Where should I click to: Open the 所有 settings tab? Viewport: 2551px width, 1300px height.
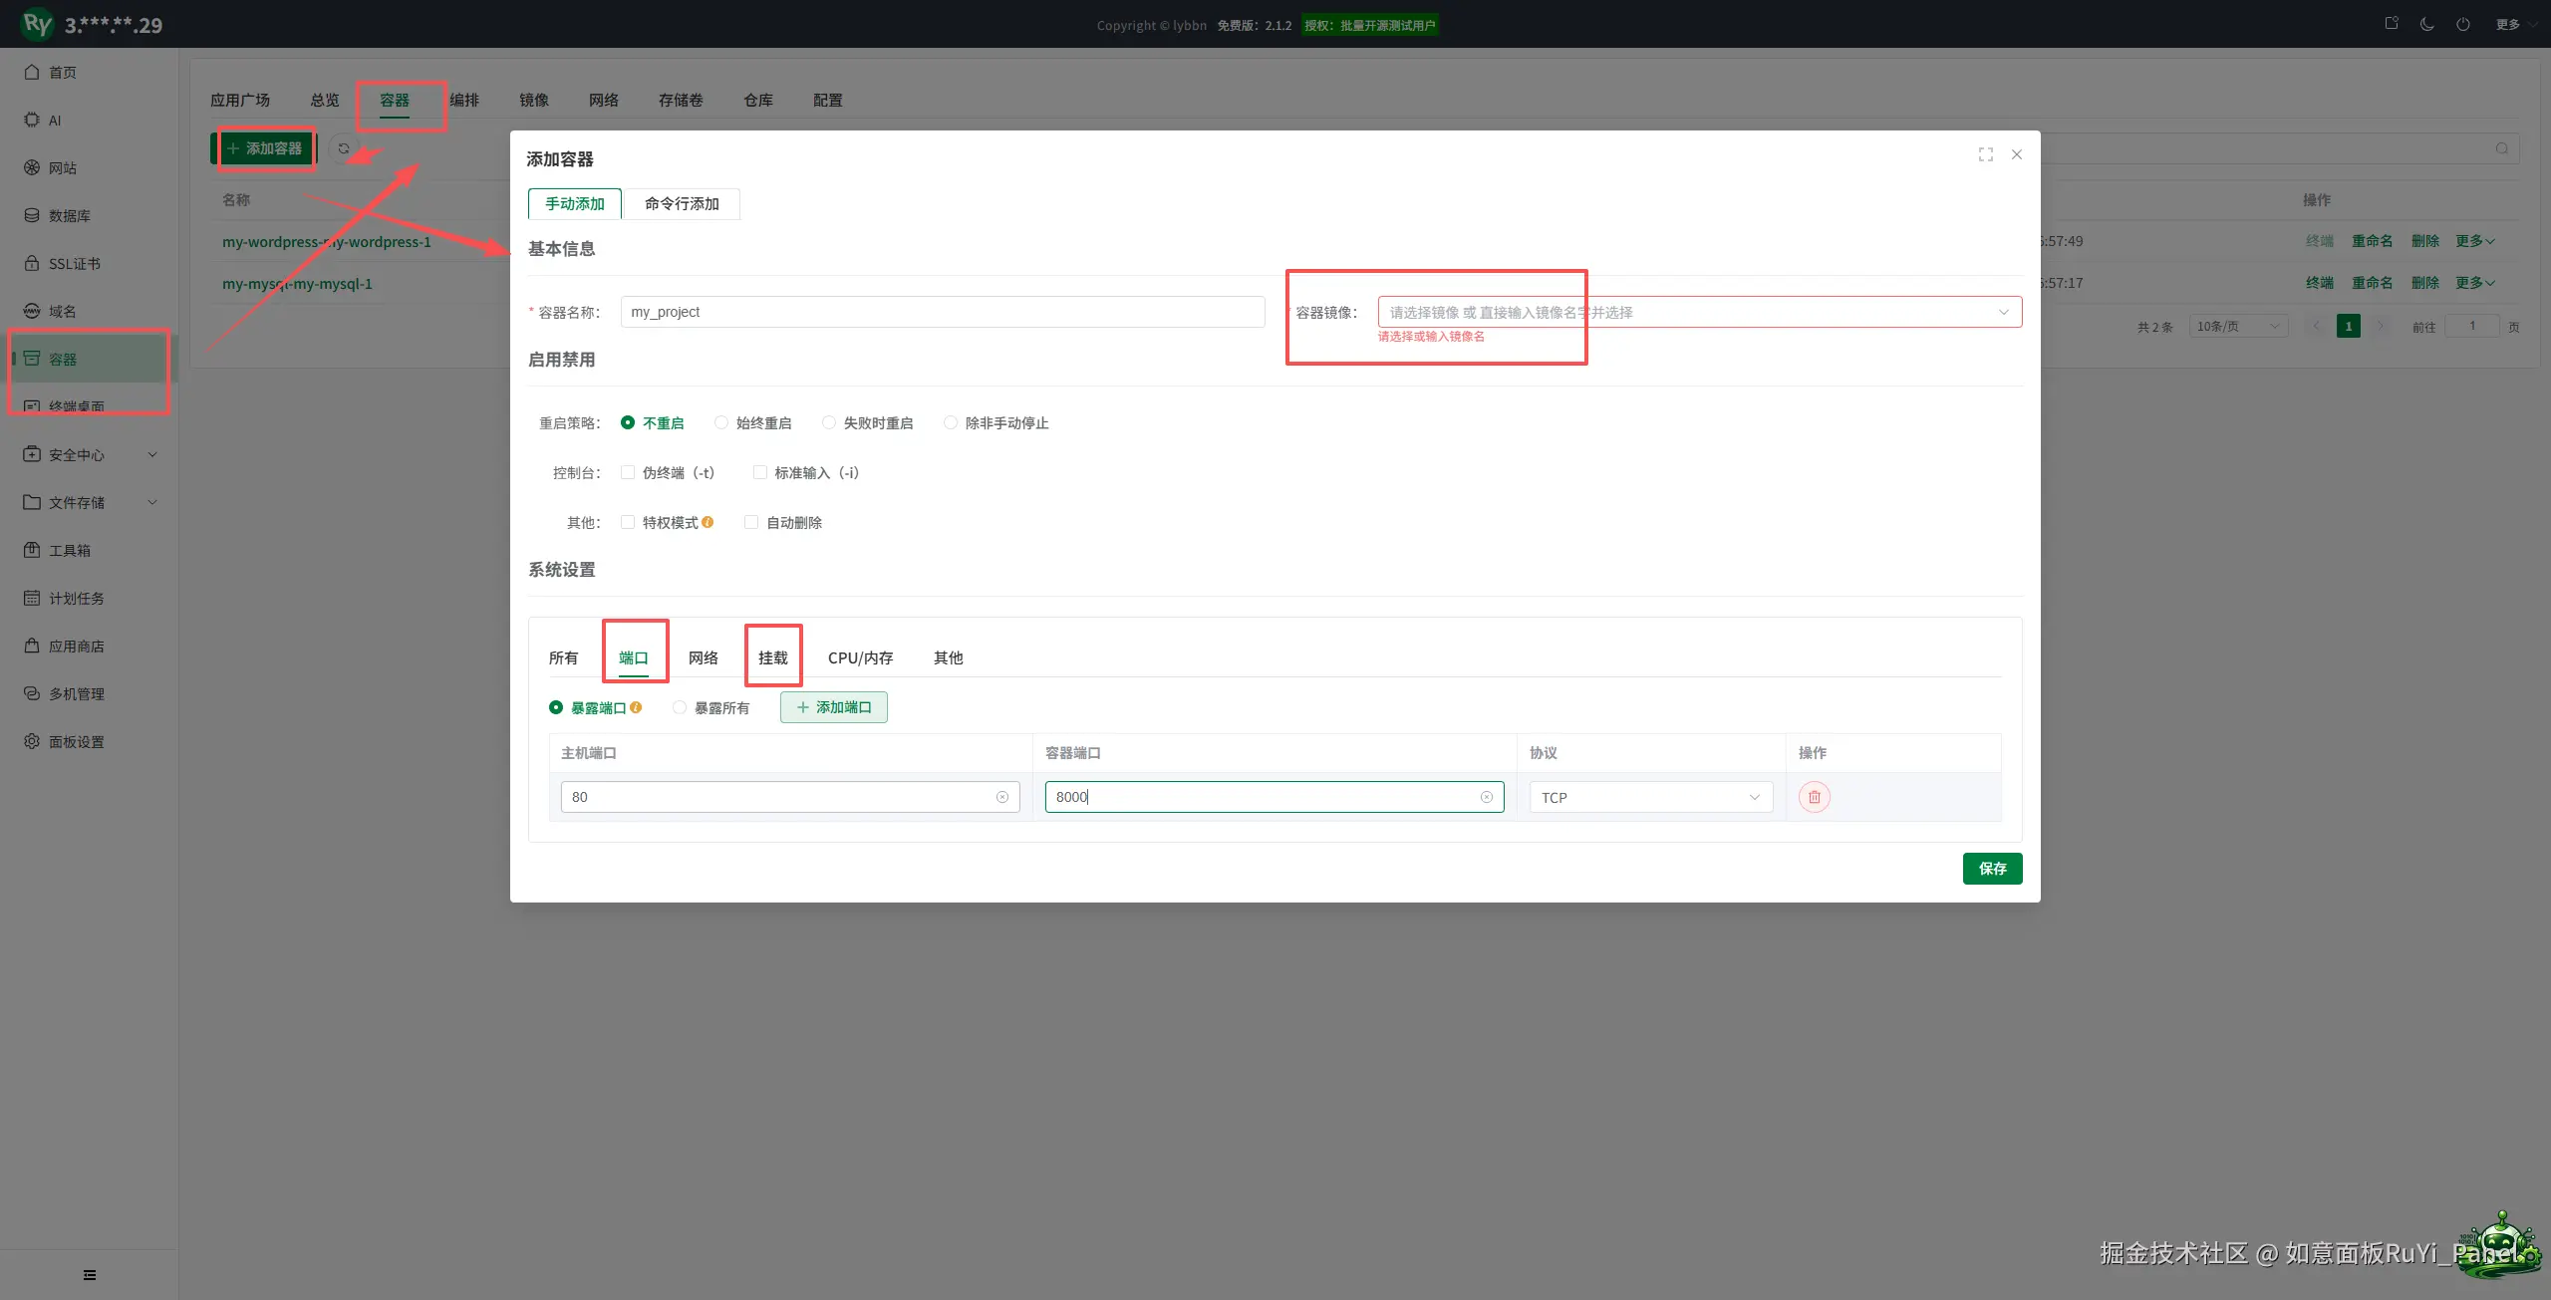coord(564,657)
